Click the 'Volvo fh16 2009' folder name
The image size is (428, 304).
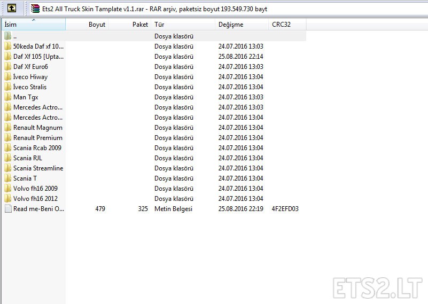35,188
